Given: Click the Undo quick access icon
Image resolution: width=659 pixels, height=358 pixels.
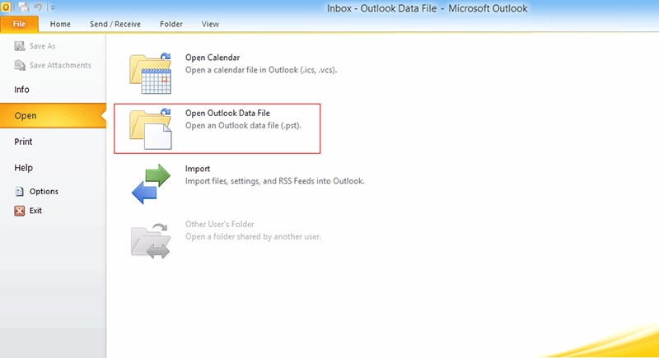Looking at the screenshot, I should 38,7.
